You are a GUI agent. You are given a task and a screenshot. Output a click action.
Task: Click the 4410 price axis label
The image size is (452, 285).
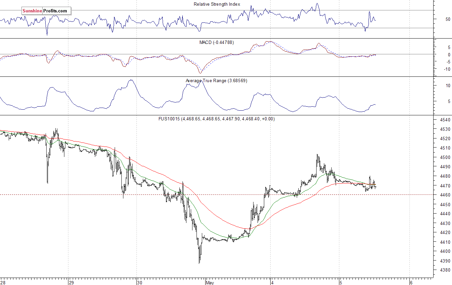click(446, 242)
